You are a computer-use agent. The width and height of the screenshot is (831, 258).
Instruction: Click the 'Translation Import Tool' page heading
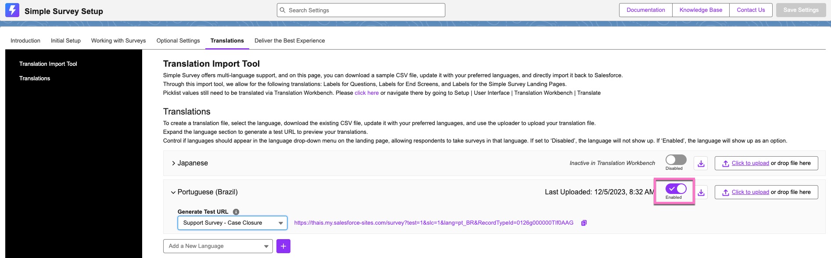[211, 64]
